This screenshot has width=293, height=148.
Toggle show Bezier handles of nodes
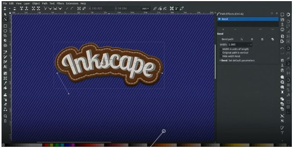[x=177, y=9]
